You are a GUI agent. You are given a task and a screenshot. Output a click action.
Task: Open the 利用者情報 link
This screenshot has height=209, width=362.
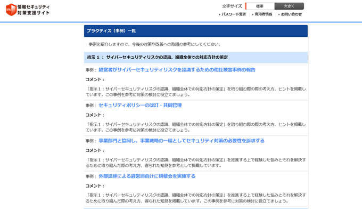click(264, 14)
